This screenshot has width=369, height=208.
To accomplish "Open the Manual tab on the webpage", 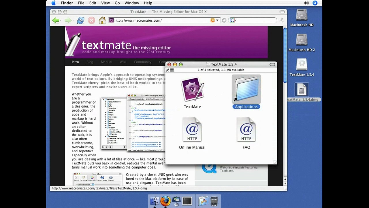I will pyautogui.click(x=106, y=62).
